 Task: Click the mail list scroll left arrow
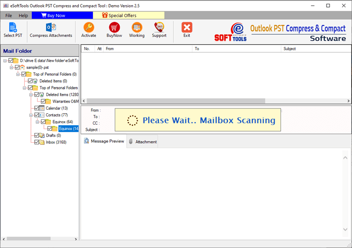click(84, 101)
